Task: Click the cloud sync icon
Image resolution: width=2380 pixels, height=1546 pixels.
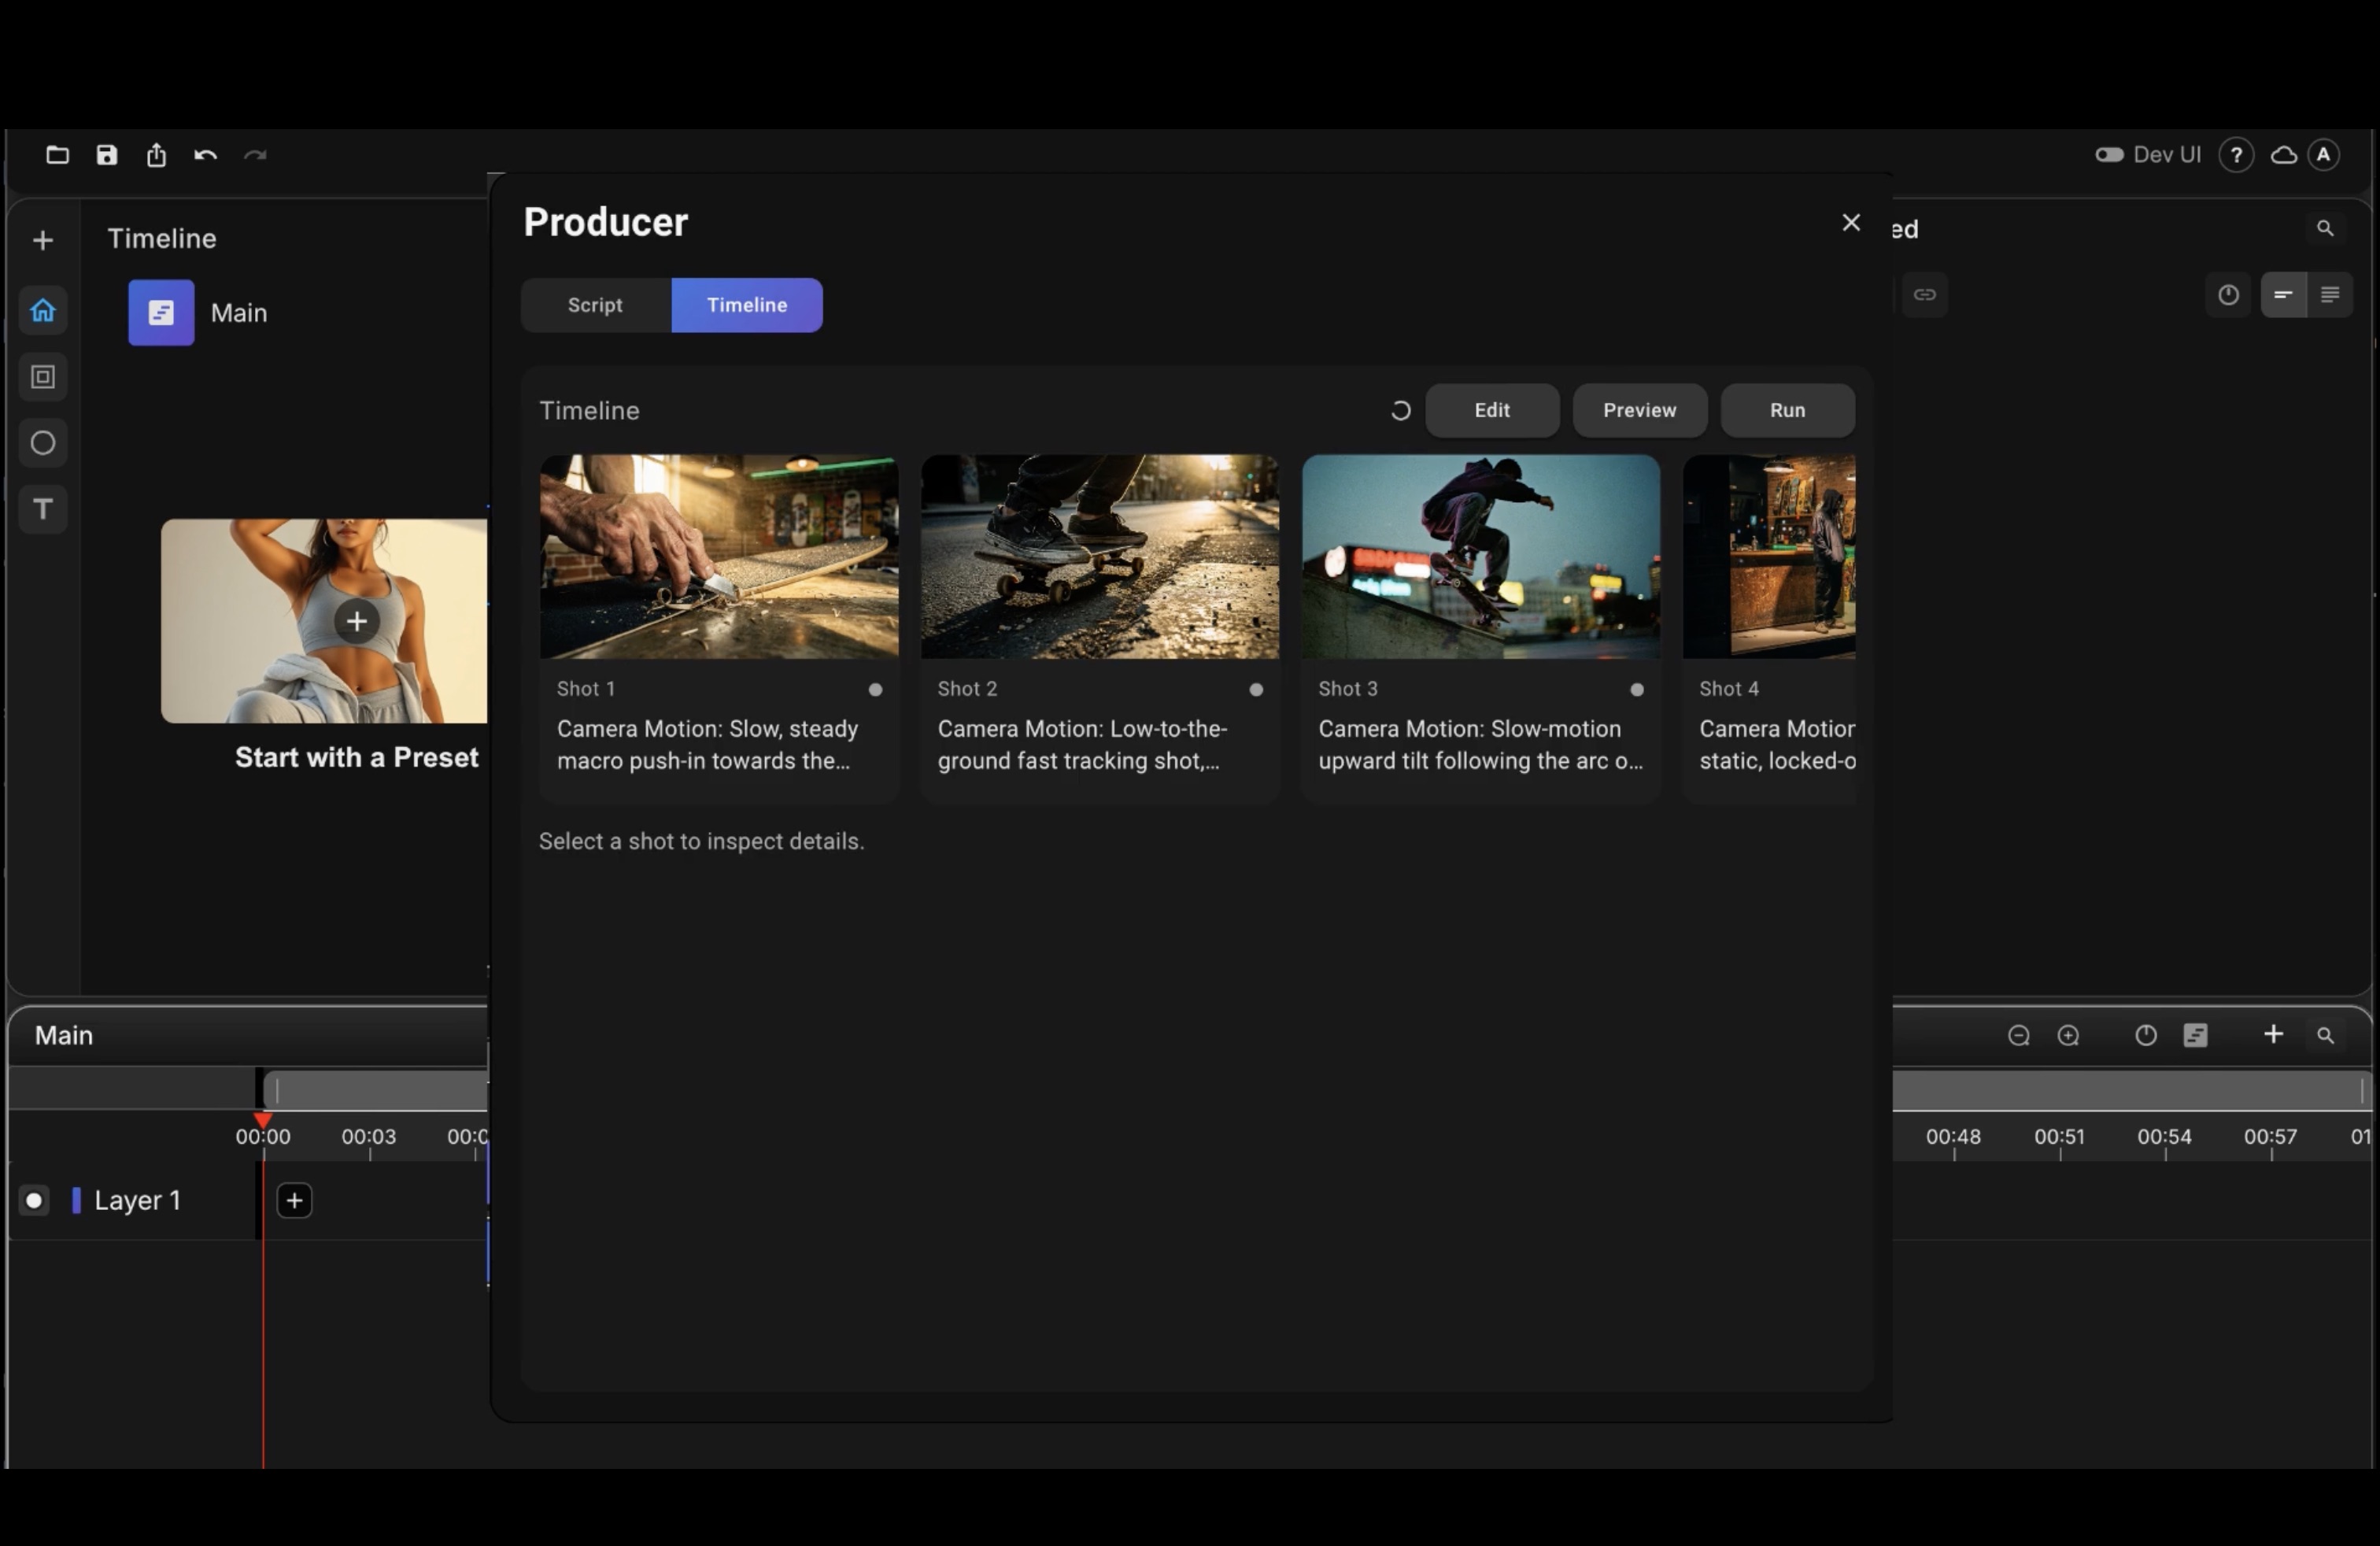Action: pyautogui.click(x=2284, y=155)
